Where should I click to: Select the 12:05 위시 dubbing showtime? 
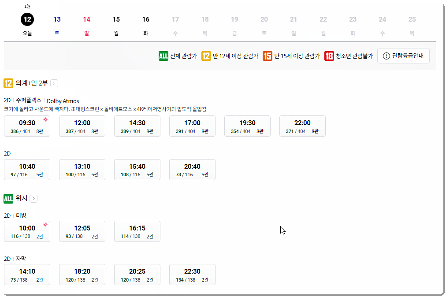point(82,231)
